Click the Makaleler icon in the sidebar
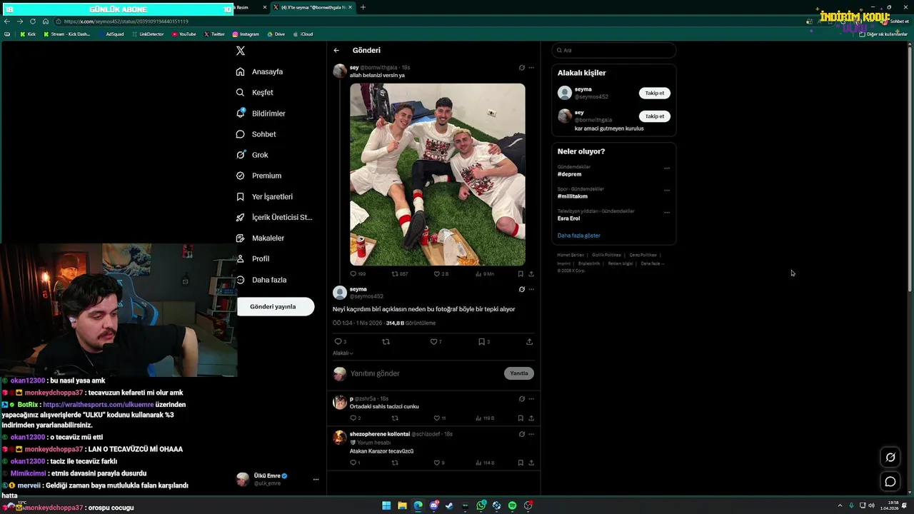Viewport: 914px width, 514px height. (x=241, y=238)
